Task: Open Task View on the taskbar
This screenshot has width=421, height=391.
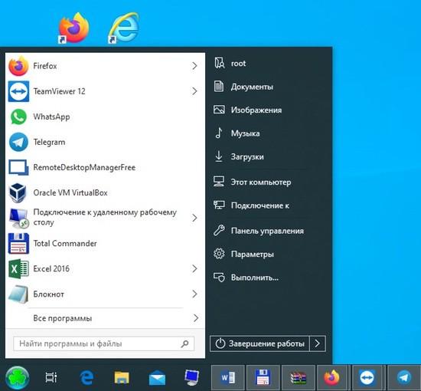Action: (51, 377)
